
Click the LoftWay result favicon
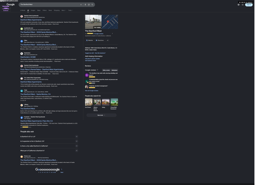coord(22,105)
